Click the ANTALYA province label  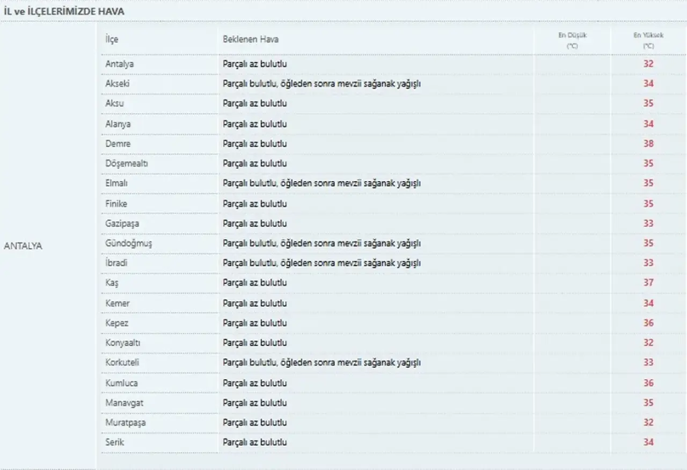tap(23, 246)
